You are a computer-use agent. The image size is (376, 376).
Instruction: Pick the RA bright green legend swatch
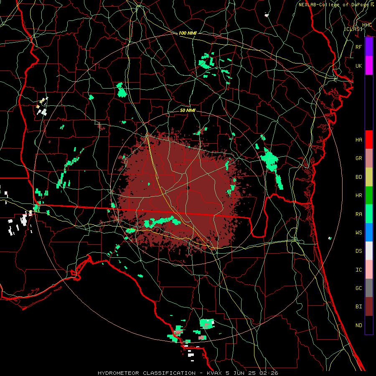(x=369, y=214)
